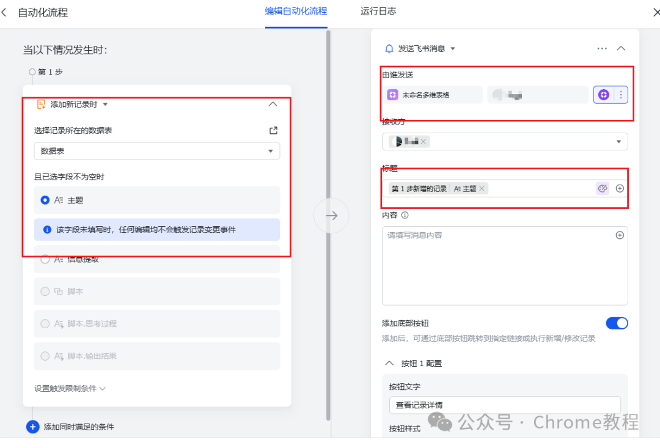Select the 脚本.思考过程 radio button
This screenshot has height=448, width=660.
point(45,324)
